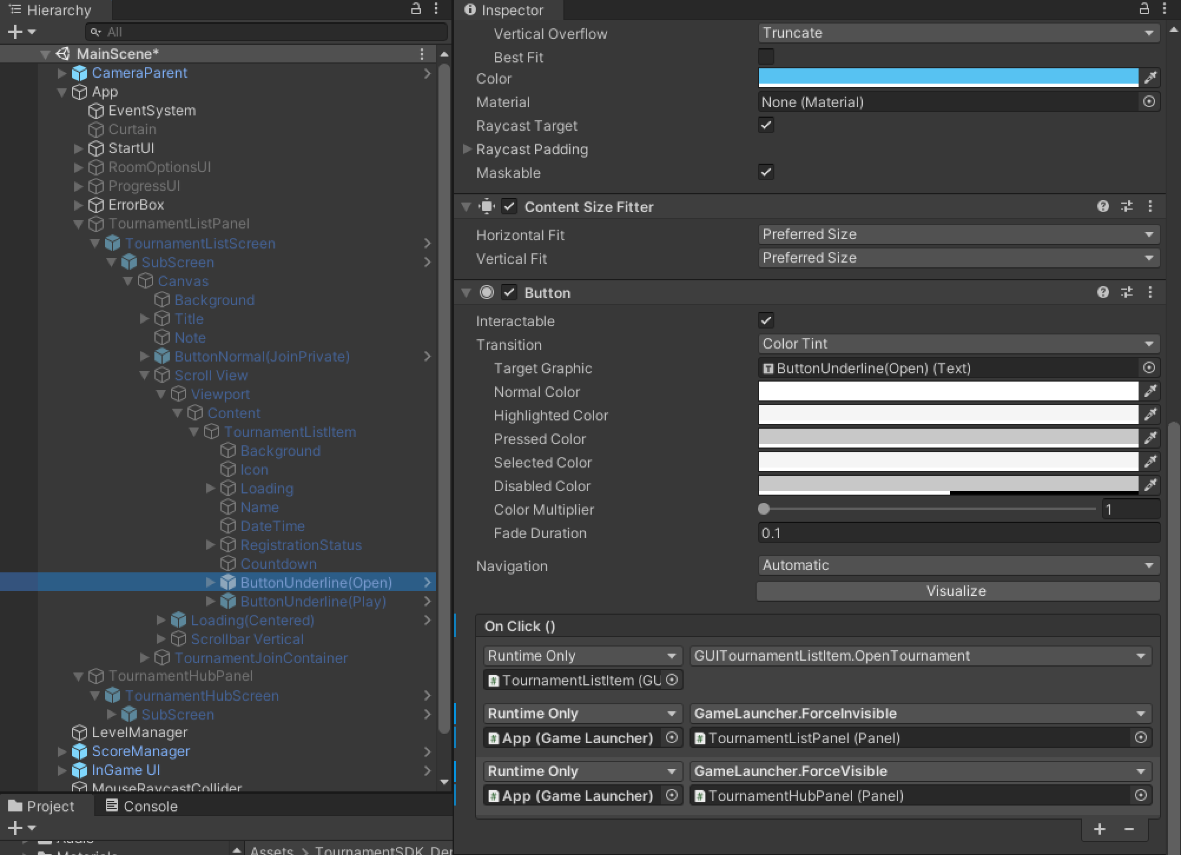
Task: Open Button component three-dot menu
Action: [1150, 293]
